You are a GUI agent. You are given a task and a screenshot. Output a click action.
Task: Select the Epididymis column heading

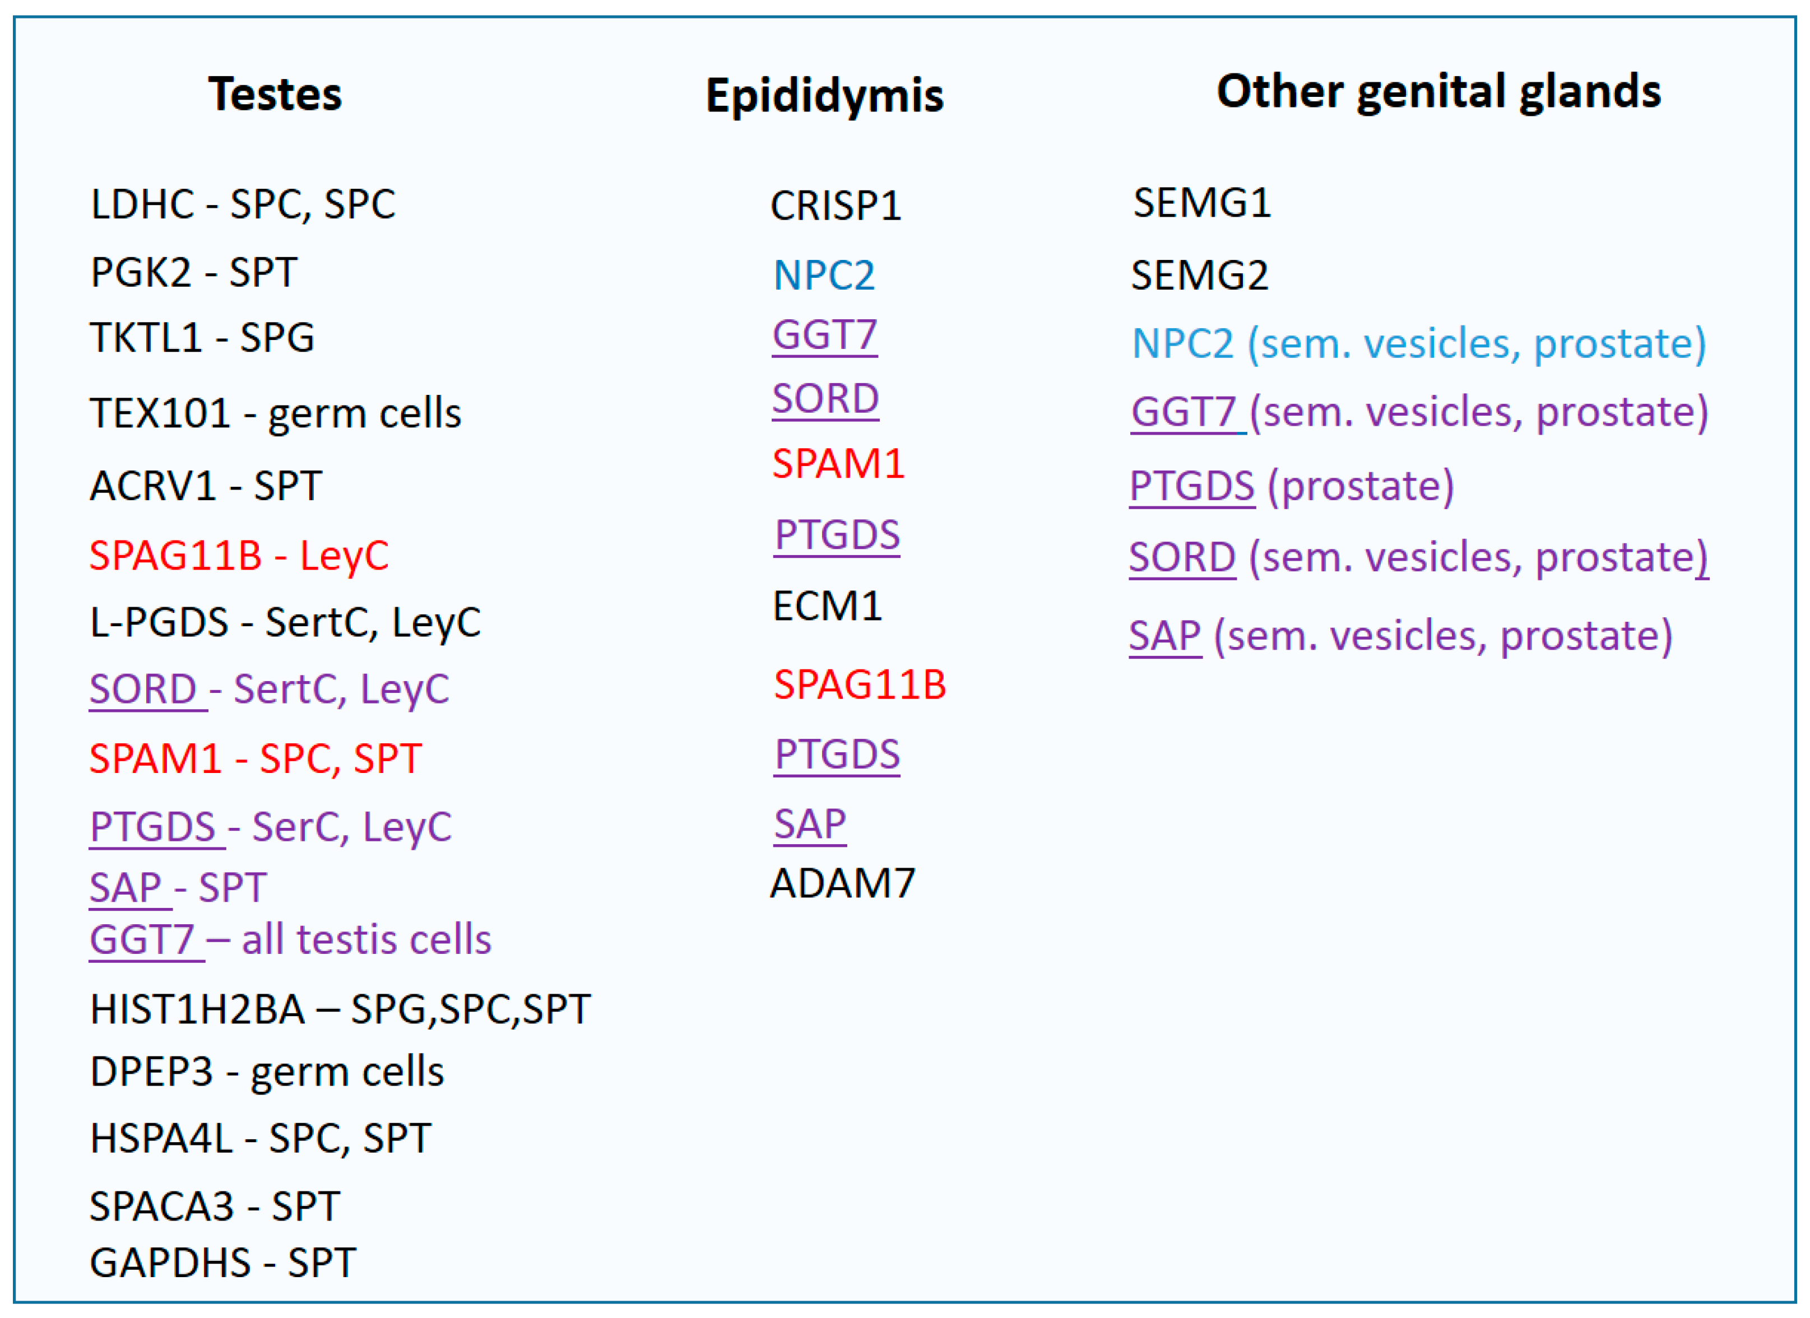pos(824,96)
